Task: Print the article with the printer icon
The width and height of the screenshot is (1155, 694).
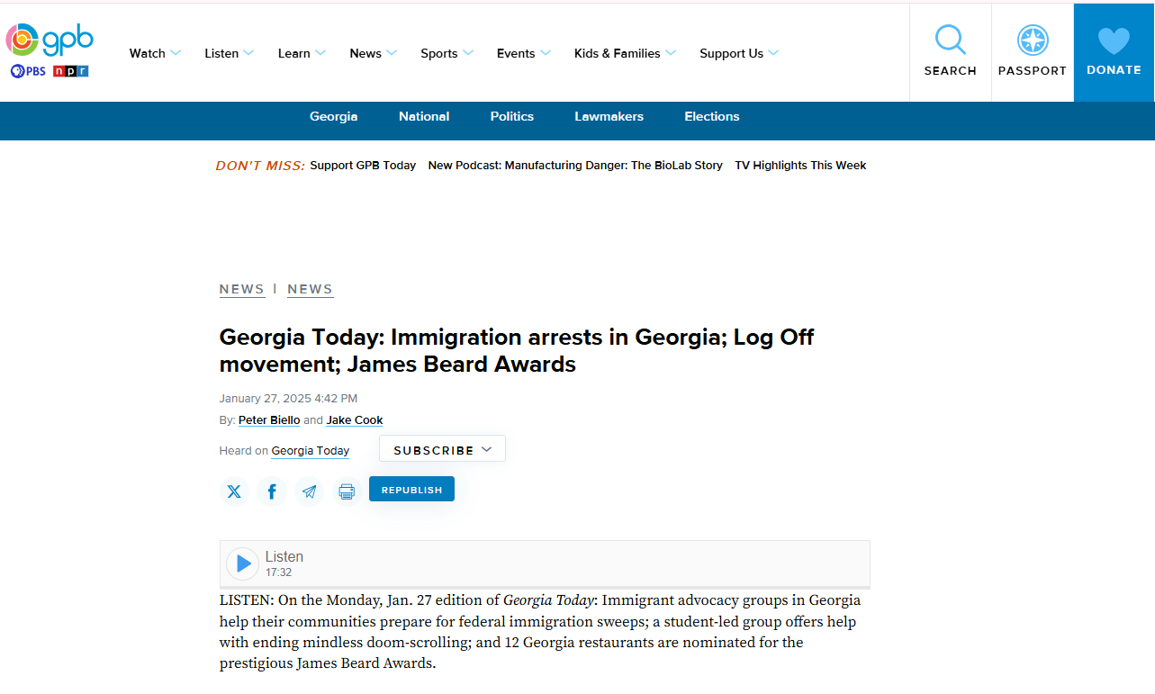Action: click(347, 491)
